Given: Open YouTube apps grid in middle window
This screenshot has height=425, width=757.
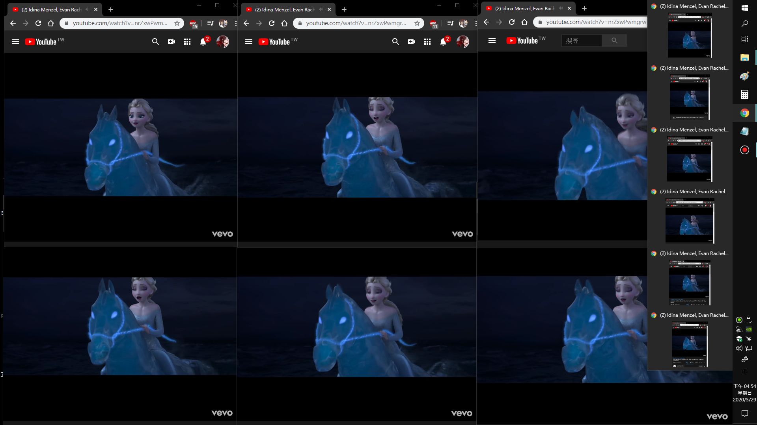Looking at the screenshot, I should 427,42.
